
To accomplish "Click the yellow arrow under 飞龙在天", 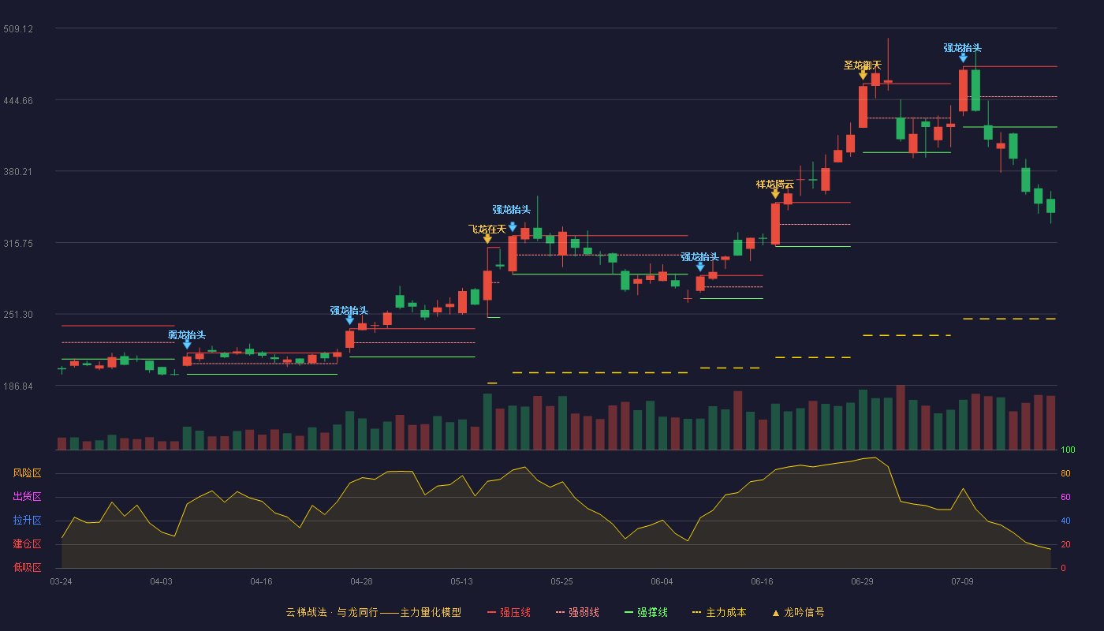I will [487, 238].
